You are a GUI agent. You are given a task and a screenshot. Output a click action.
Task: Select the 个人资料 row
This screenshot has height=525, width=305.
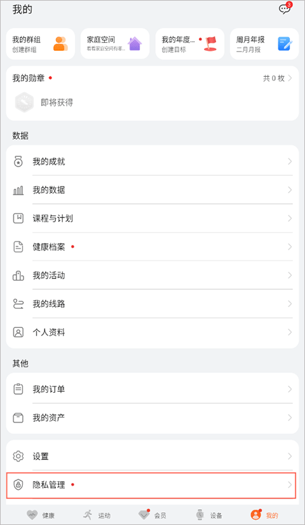pos(152,332)
